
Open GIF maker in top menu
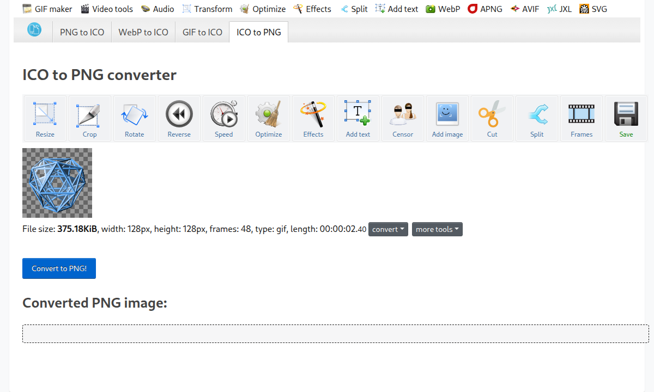tap(47, 9)
